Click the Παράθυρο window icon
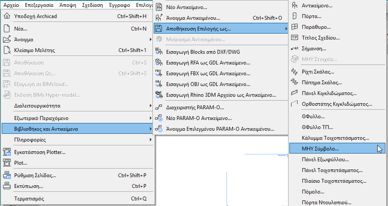 point(295,27)
